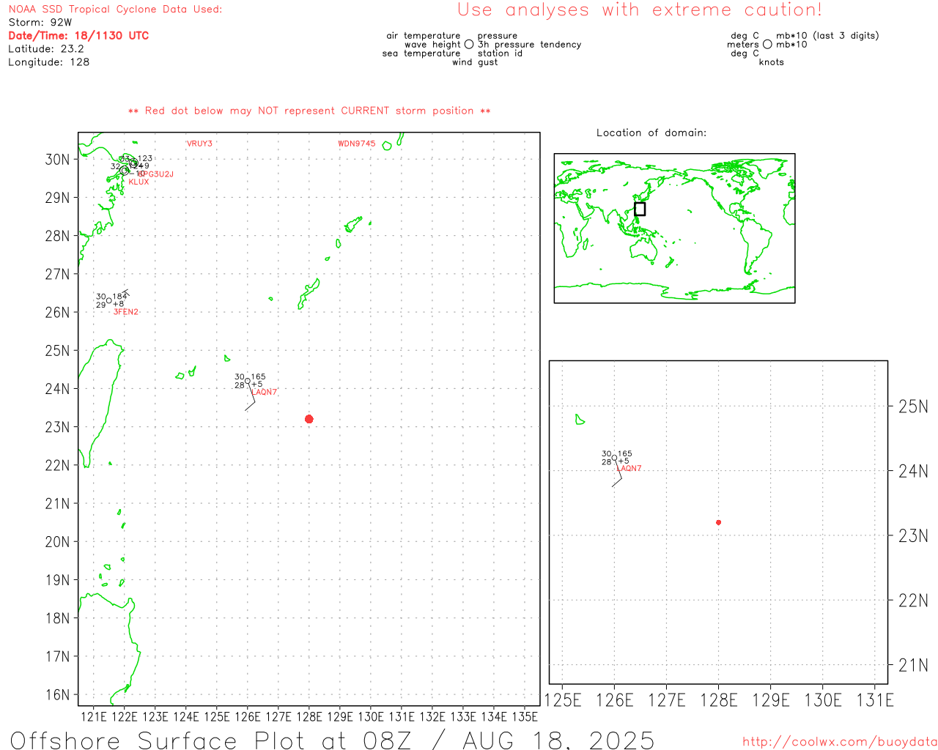
Task: Click the coolwx.com/buoydata URL
Action: (x=840, y=742)
